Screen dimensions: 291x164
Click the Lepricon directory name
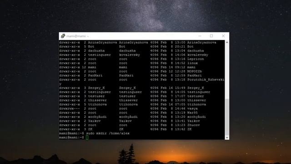click(x=196, y=59)
